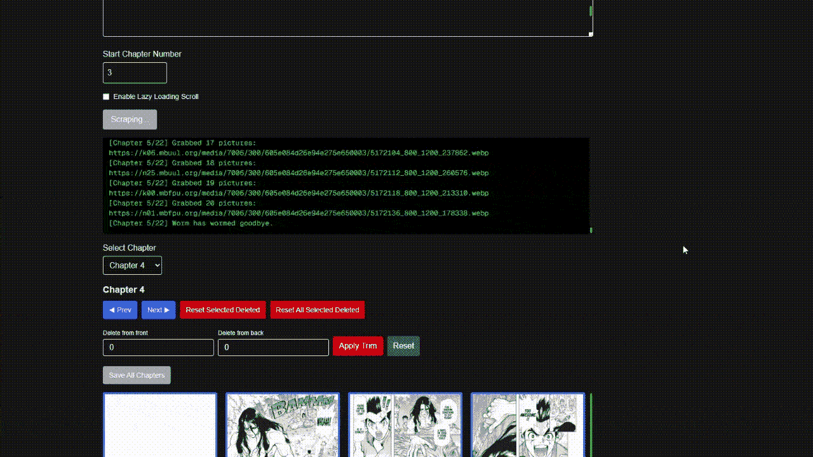Viewport: 813px width, 457px height.
Task: Go to the Next chapter
Action: coord(158,310)
